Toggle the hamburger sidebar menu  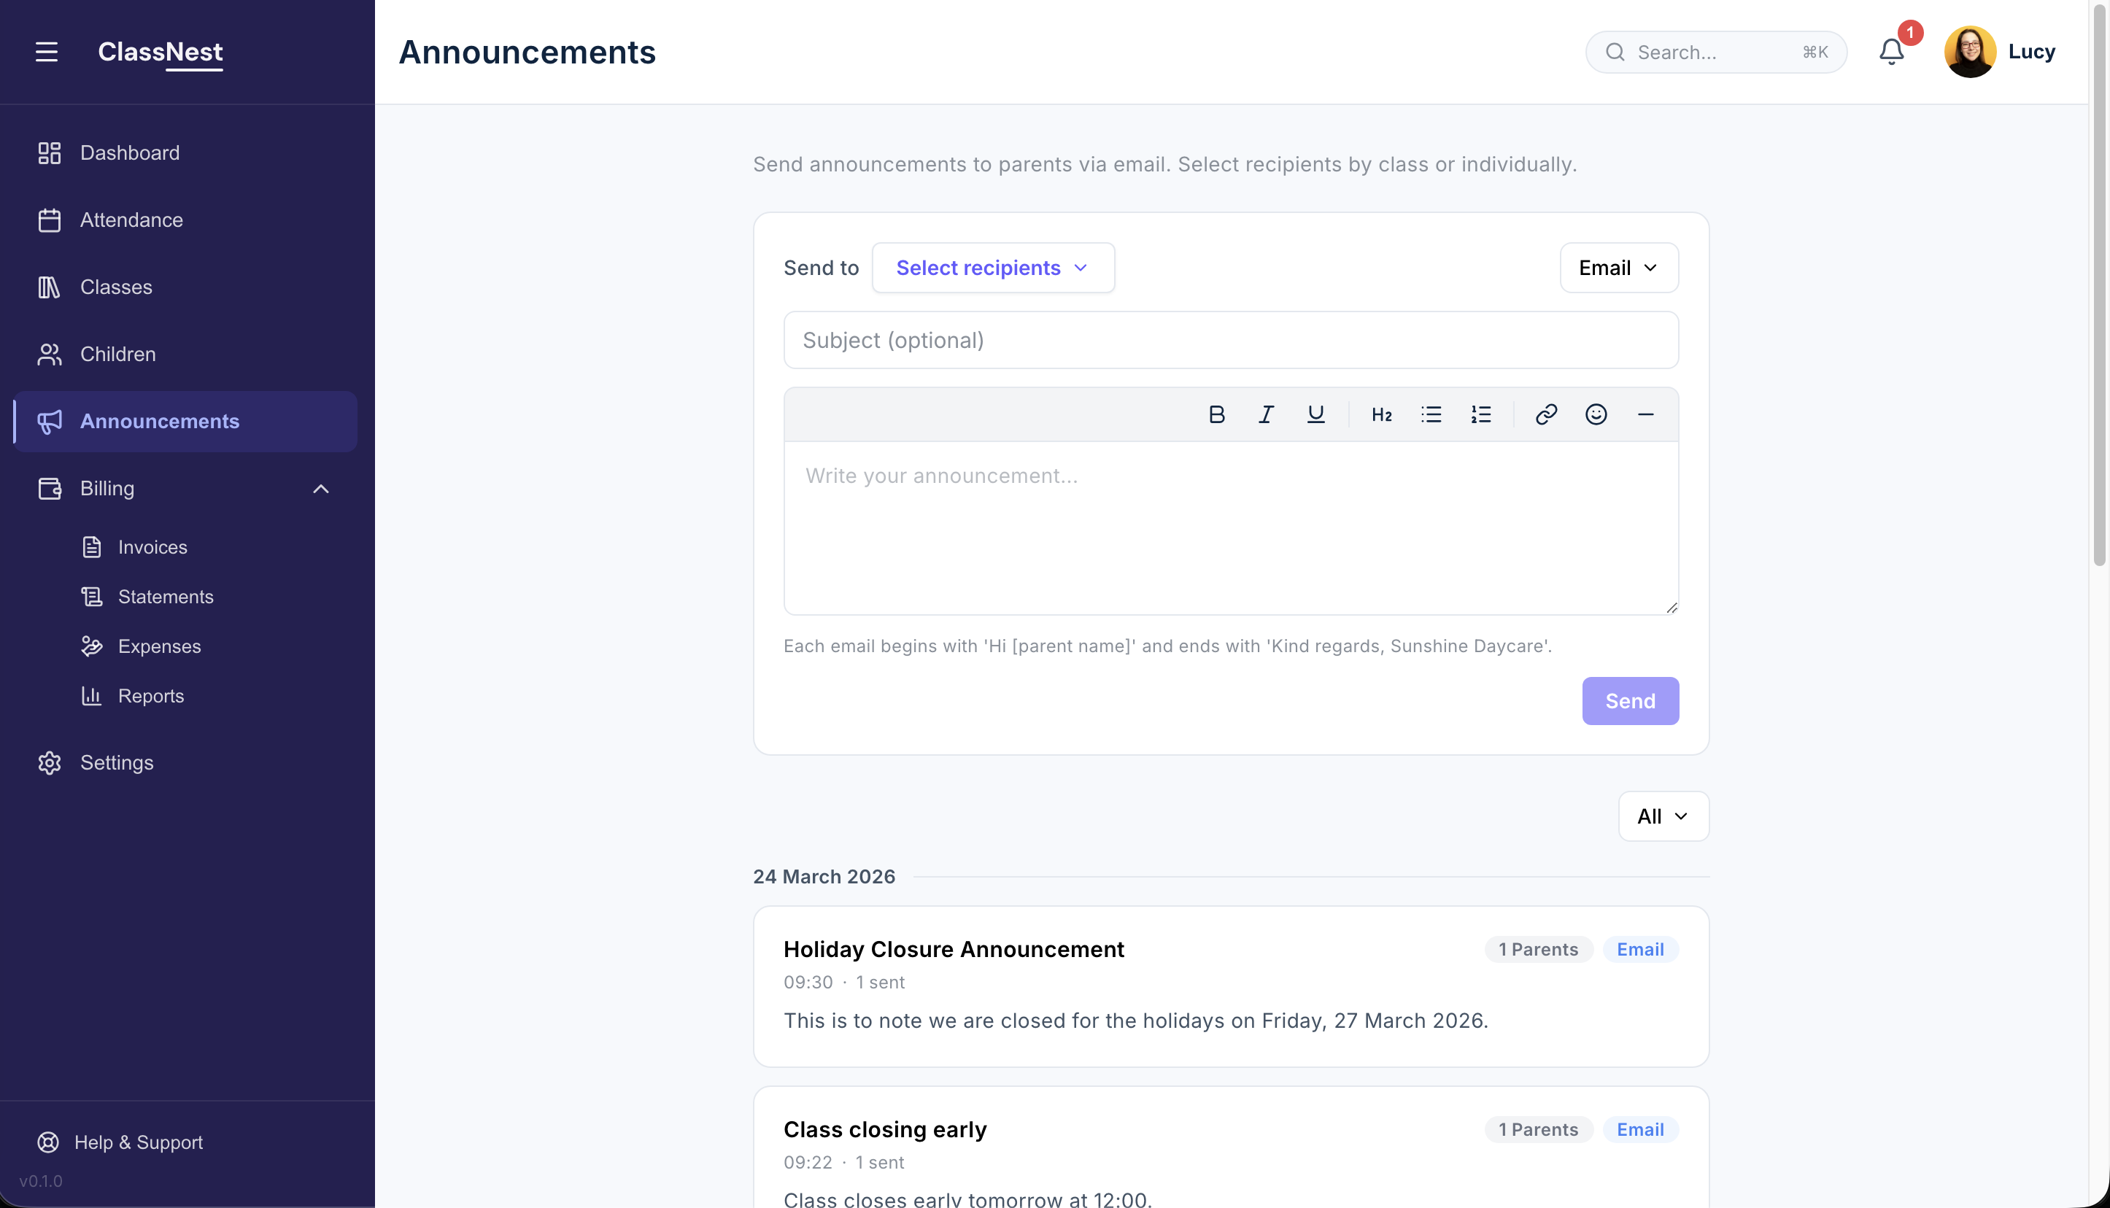point(47,52)
